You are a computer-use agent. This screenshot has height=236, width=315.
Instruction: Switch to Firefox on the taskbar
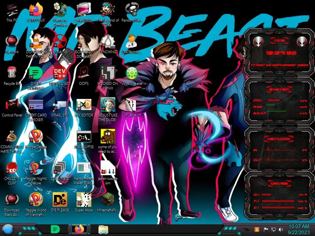click(x=80, y=229)
